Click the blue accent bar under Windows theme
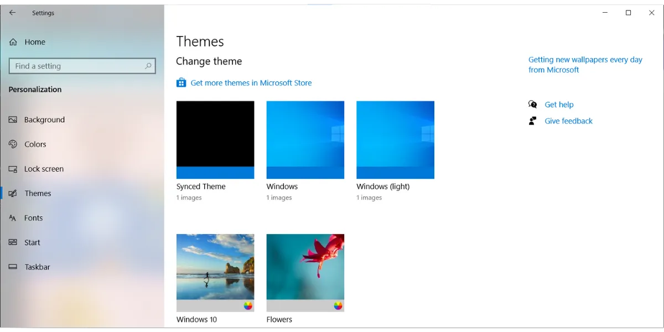 305,173
